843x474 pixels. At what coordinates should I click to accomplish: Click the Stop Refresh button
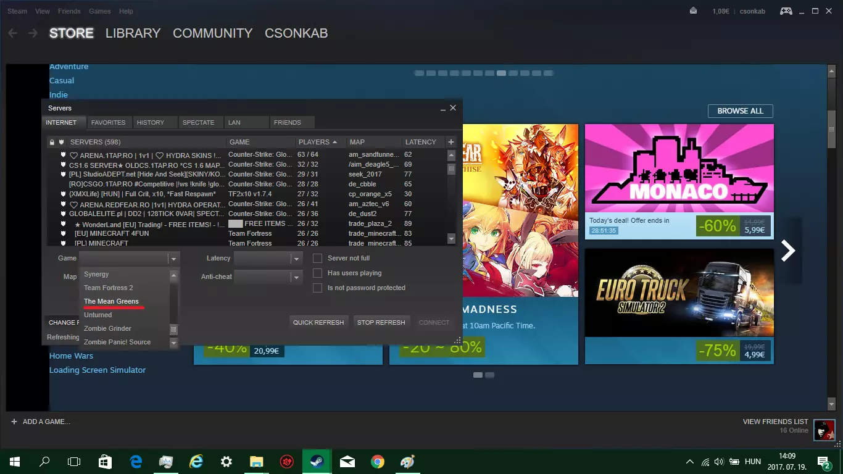[381, 322]
